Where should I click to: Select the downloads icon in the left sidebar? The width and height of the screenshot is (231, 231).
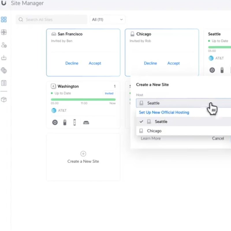pyautogui.click(x=4, y=57)
